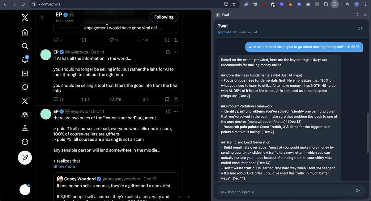Open Grok in the X sidebar
371x201 pixels.
[x=25, y=87]
